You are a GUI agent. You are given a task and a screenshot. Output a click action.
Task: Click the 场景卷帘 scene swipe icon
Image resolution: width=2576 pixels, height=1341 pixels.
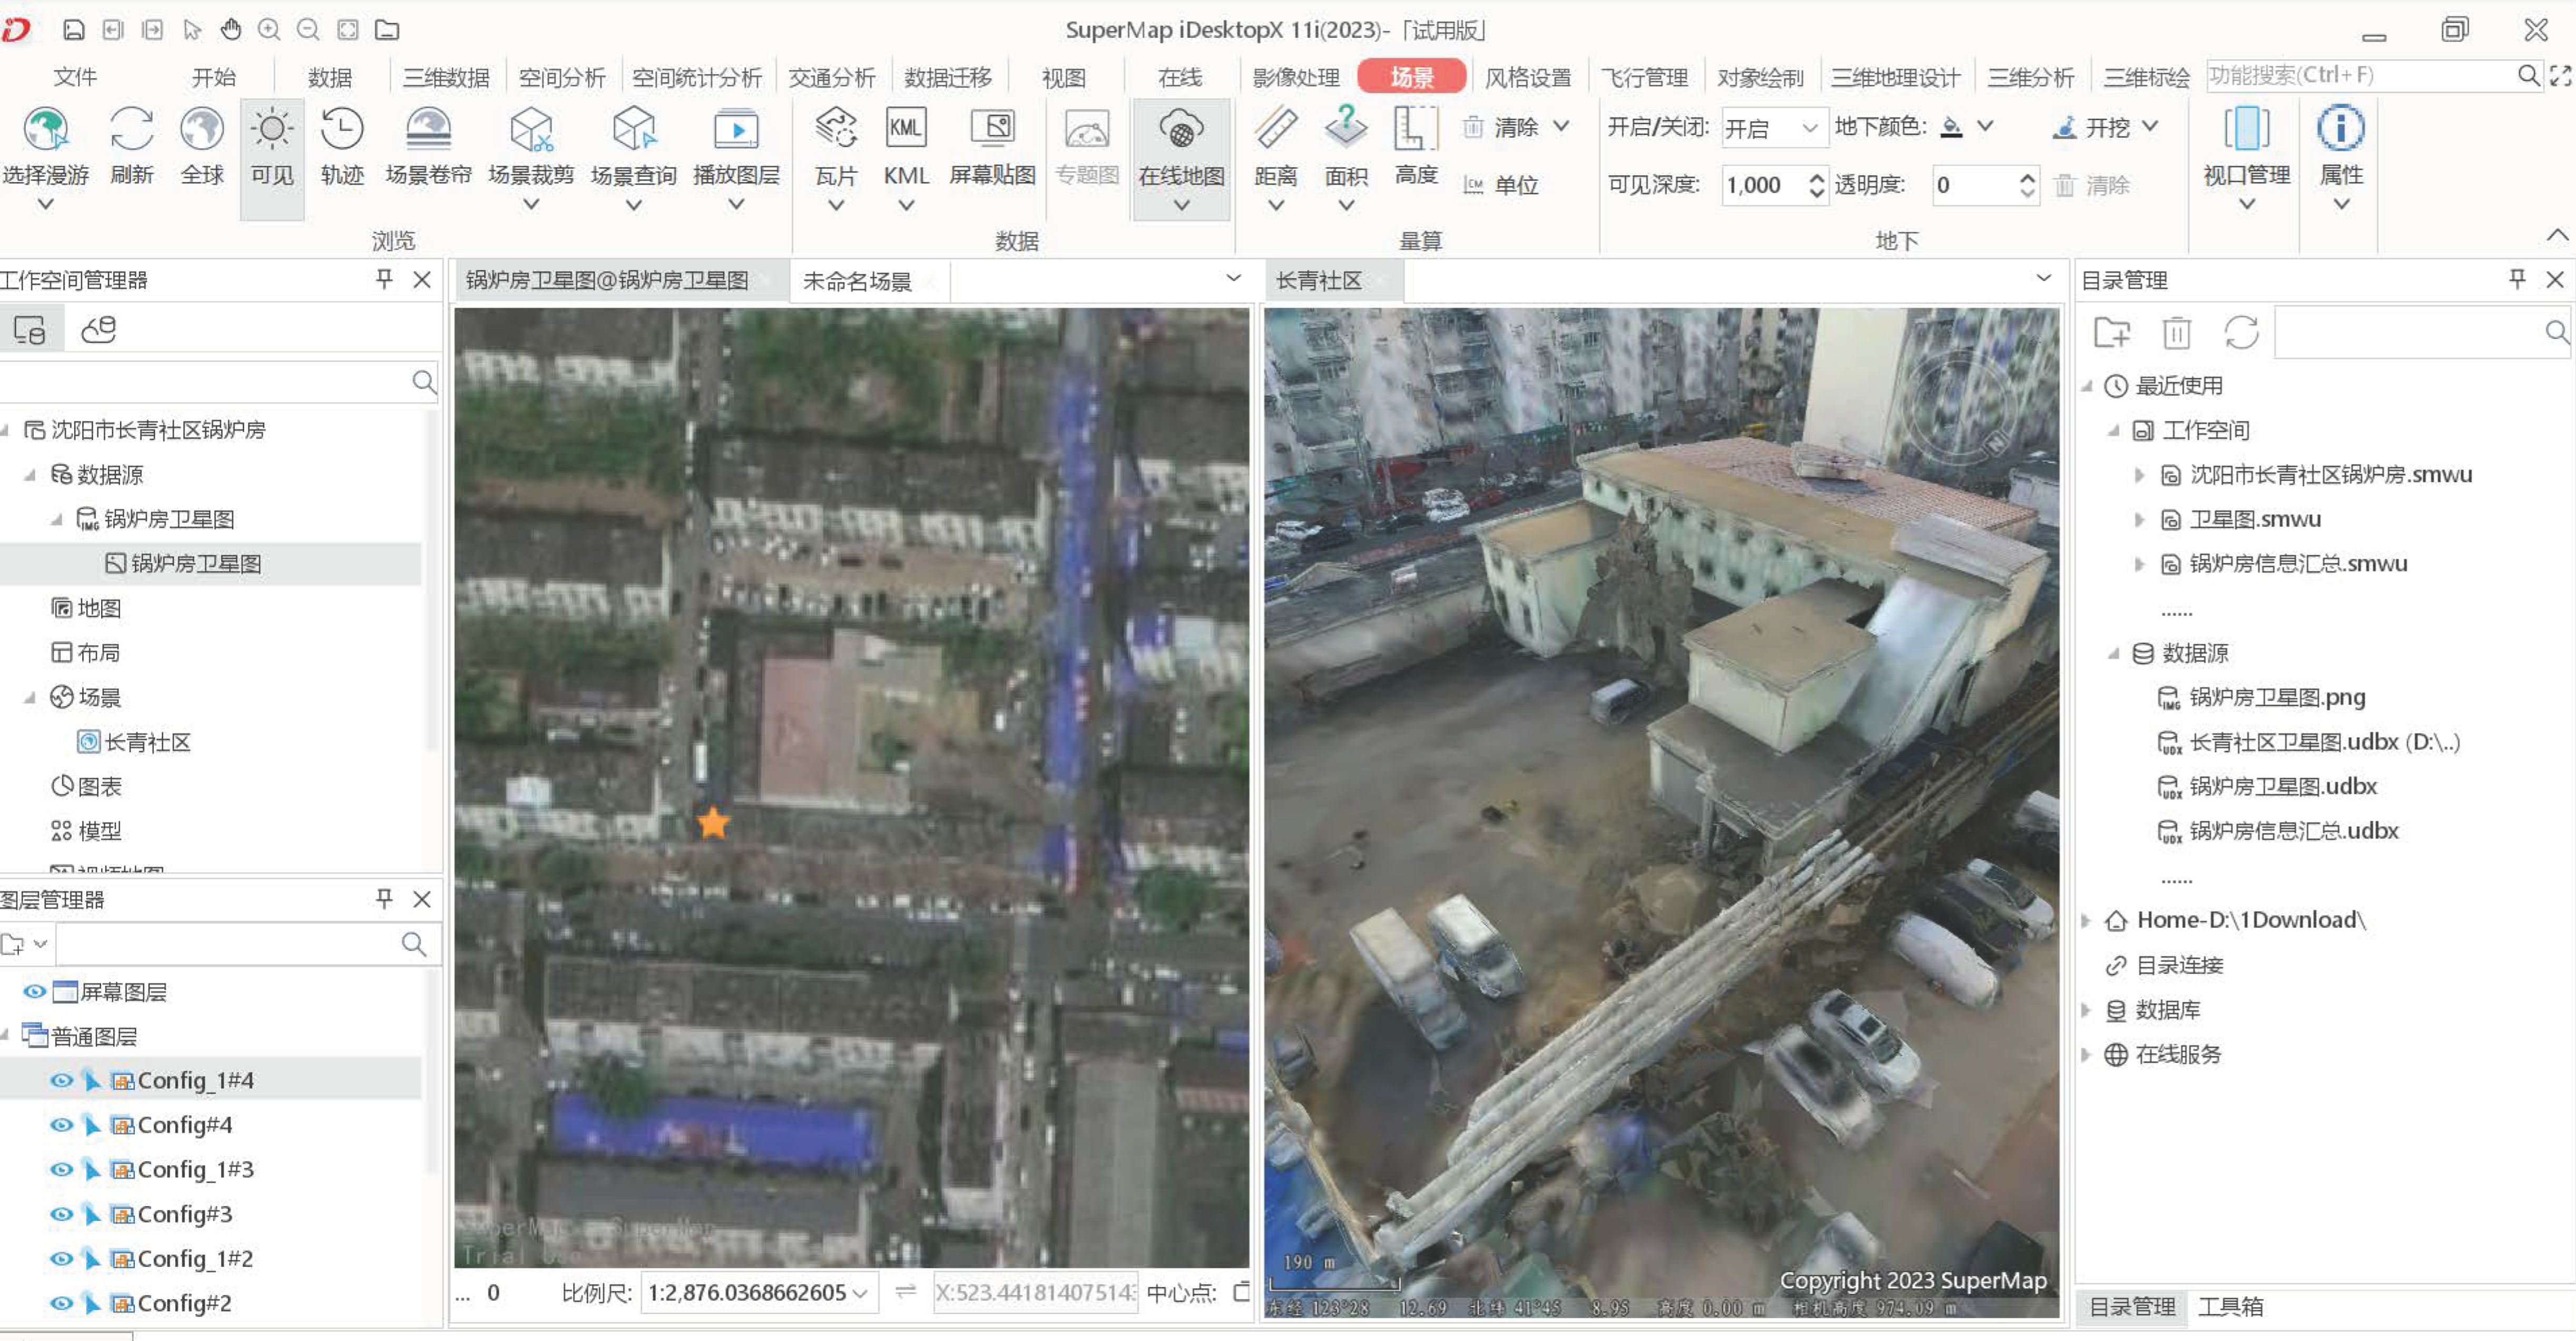pyautogui.click(x=428, y=130)
